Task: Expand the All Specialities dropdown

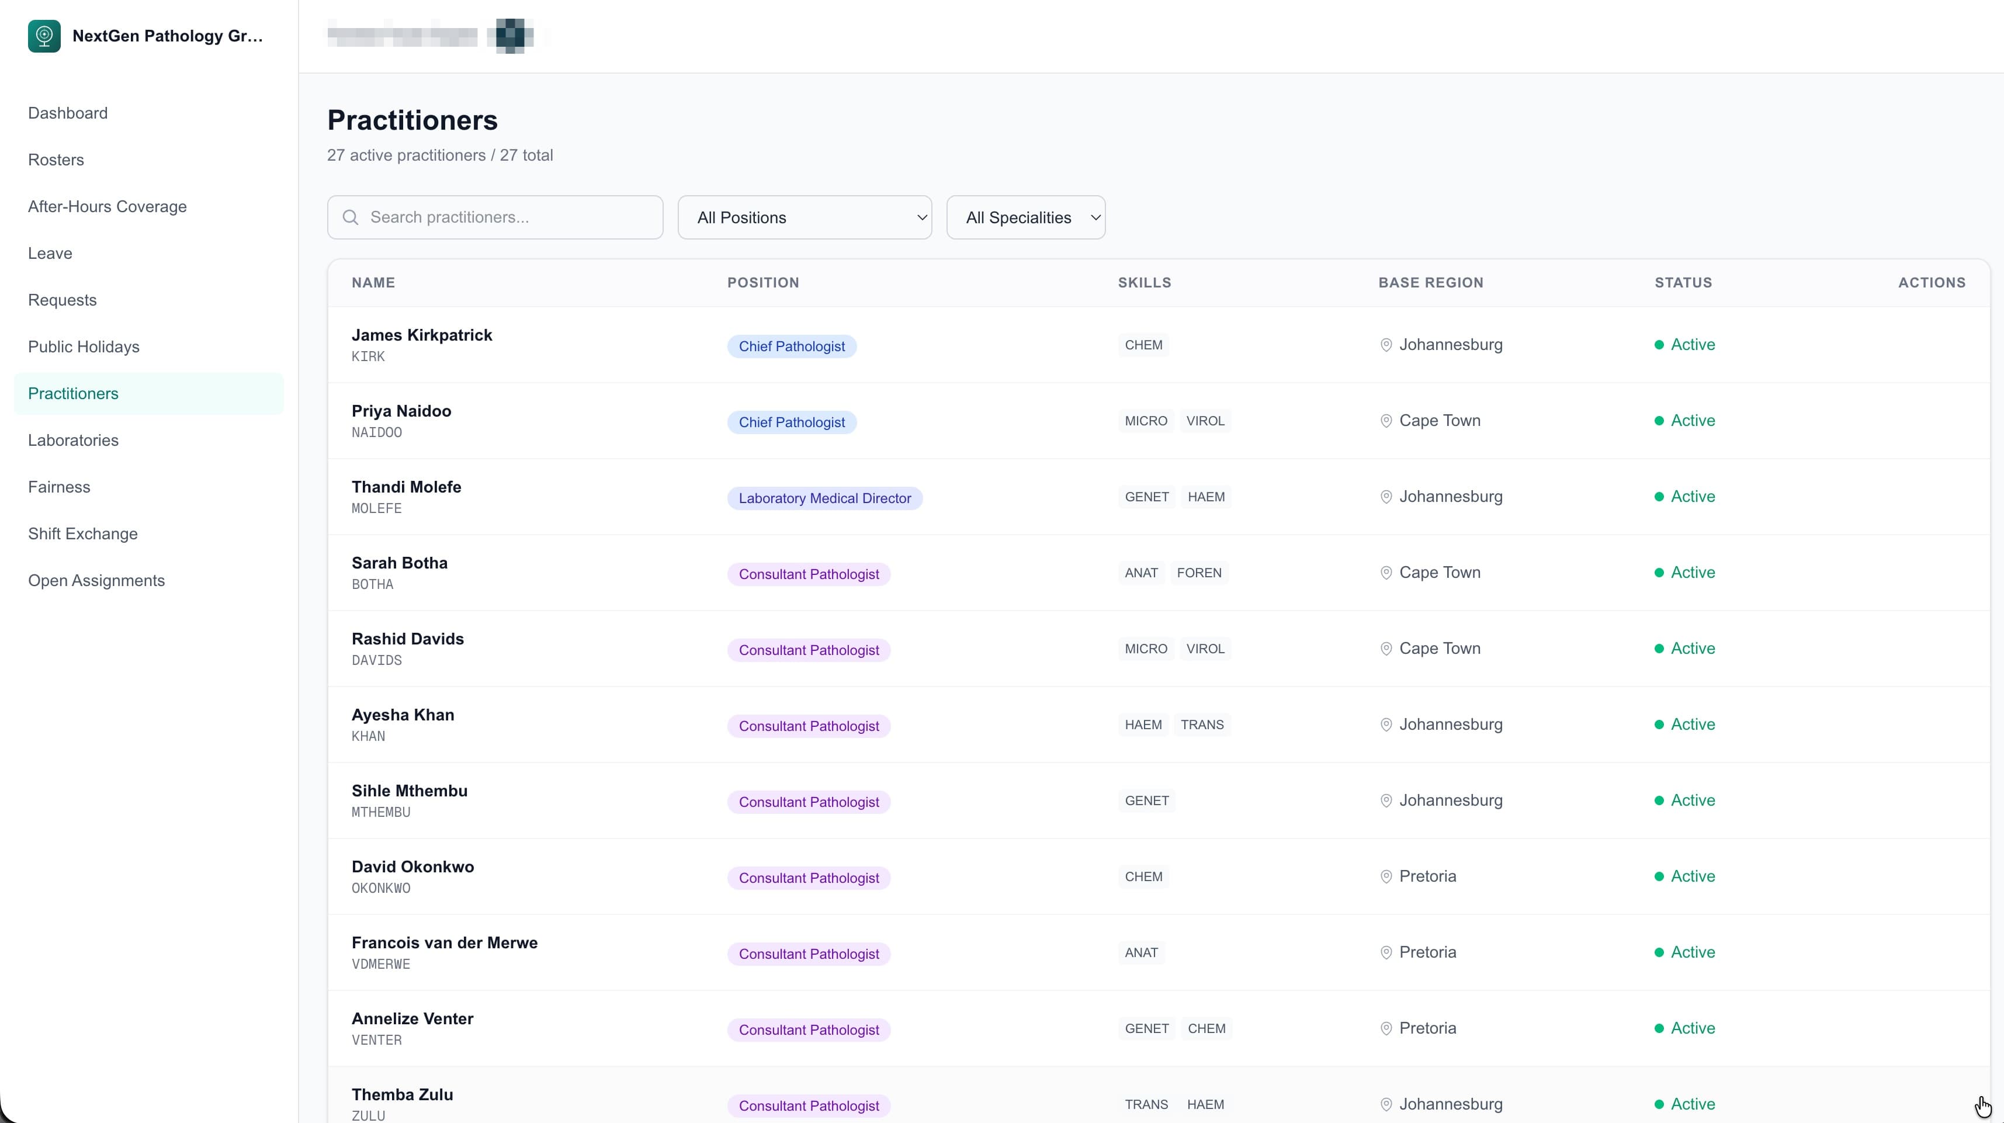Action: tap(1025, 217)
